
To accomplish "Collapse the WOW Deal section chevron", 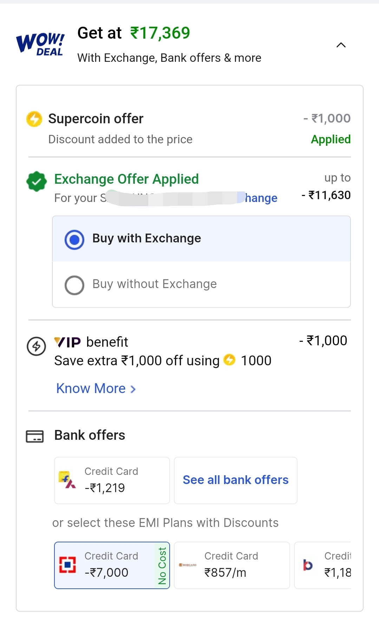I will pos(341,45).
